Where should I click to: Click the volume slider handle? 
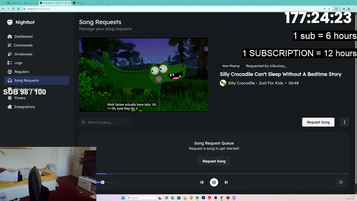click(103, 182)
